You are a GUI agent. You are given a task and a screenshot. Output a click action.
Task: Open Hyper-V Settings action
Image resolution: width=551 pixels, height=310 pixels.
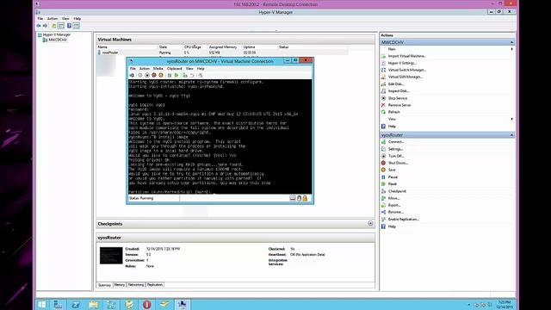[402, 63]
